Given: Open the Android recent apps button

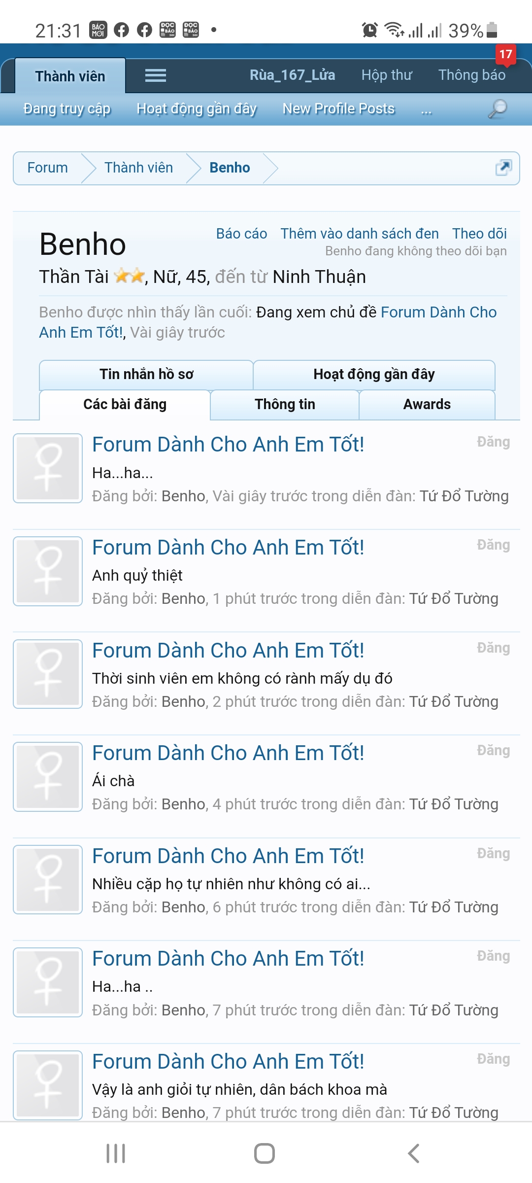Looking at the screenshot, I should point(116,1153).
